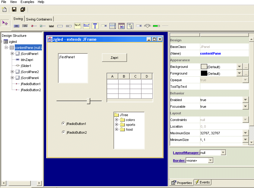Pick the JCheckBox palette component
Image resolution: width=254 pixels, height=188 pixels.
43,26
